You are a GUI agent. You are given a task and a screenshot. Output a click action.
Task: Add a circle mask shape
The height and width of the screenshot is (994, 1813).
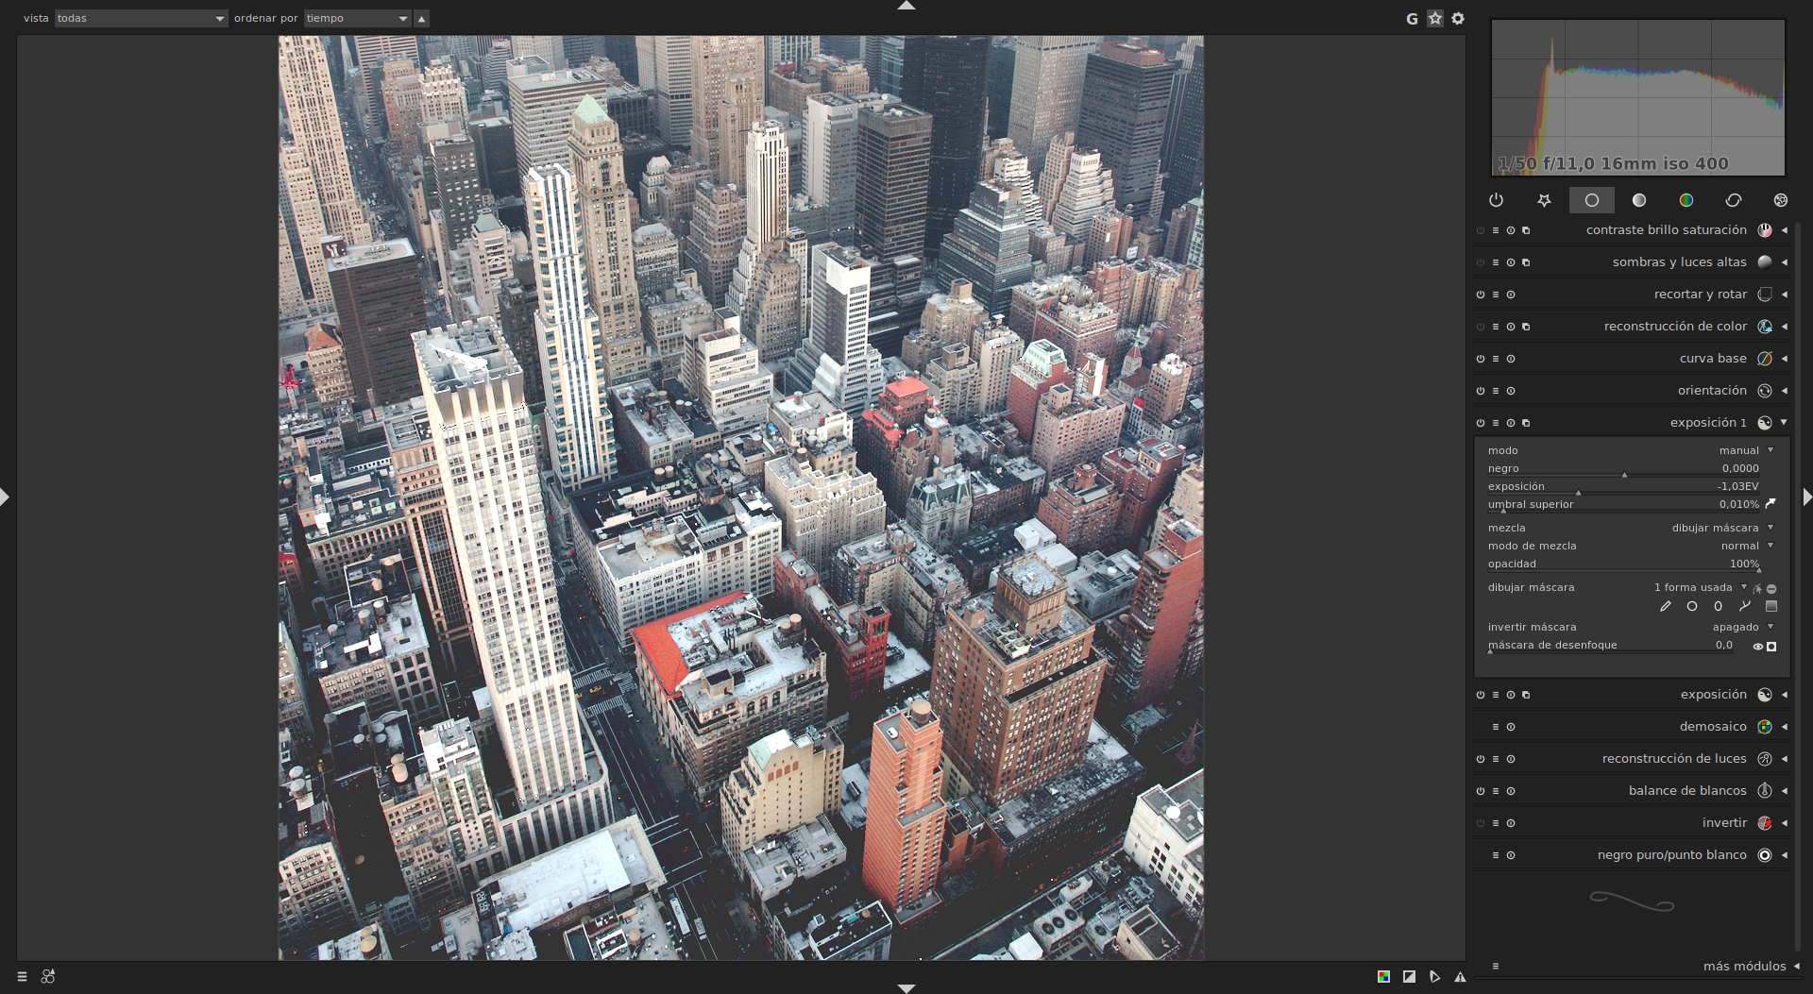pyautogui.click(x=1692, y=607)
